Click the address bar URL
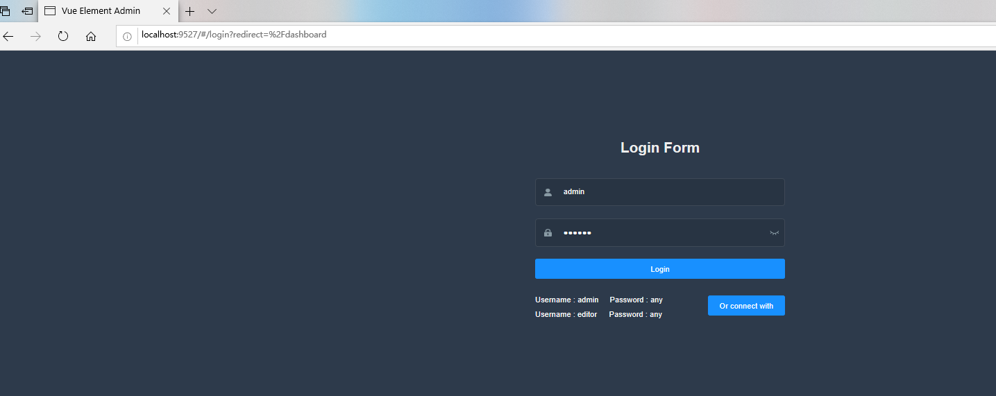996x396 pixels. point(234,35)
